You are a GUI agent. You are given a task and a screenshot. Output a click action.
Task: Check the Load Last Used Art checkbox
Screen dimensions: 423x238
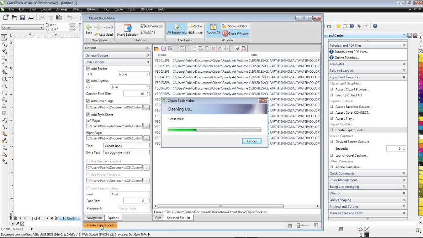point(332,95)
